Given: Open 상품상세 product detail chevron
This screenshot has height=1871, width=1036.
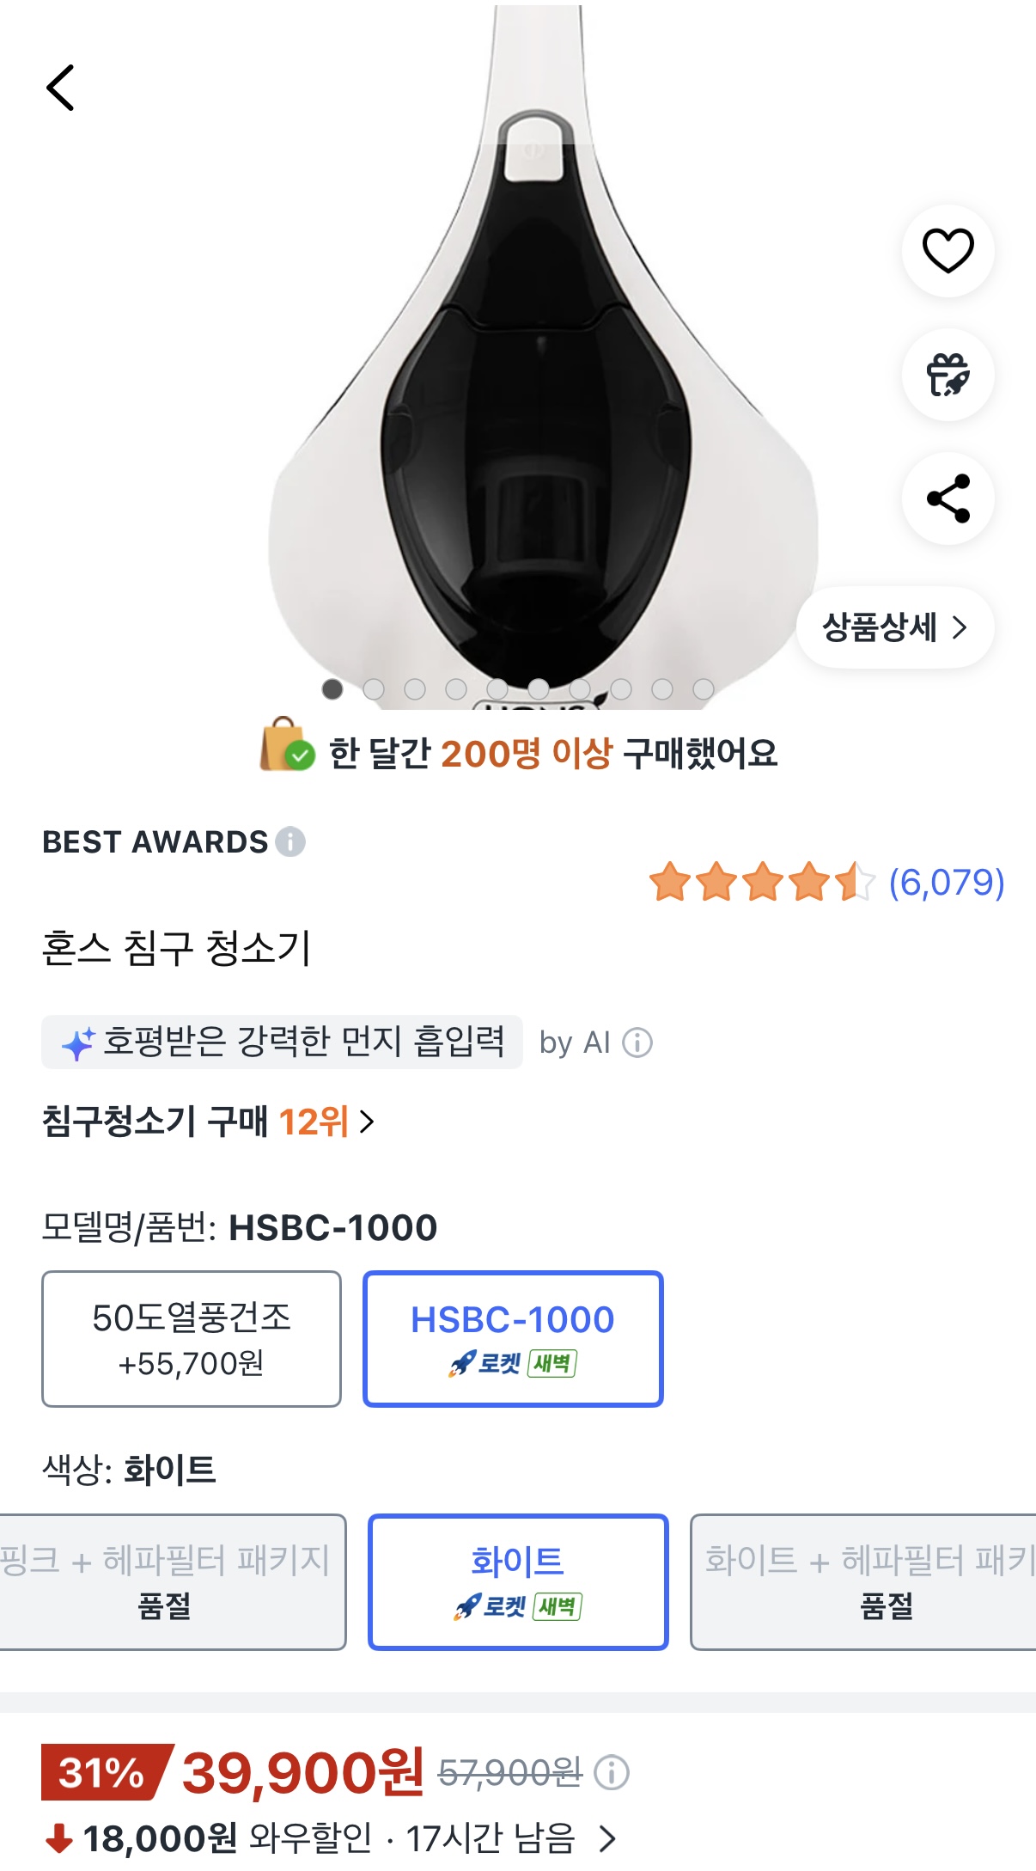Looking at the screenshot, I should pyautogui.click(x=895, y=627).
